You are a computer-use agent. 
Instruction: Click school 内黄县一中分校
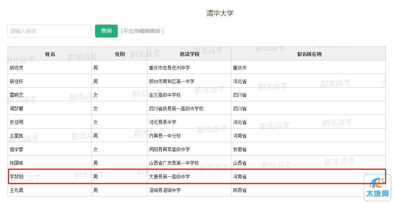165,136
